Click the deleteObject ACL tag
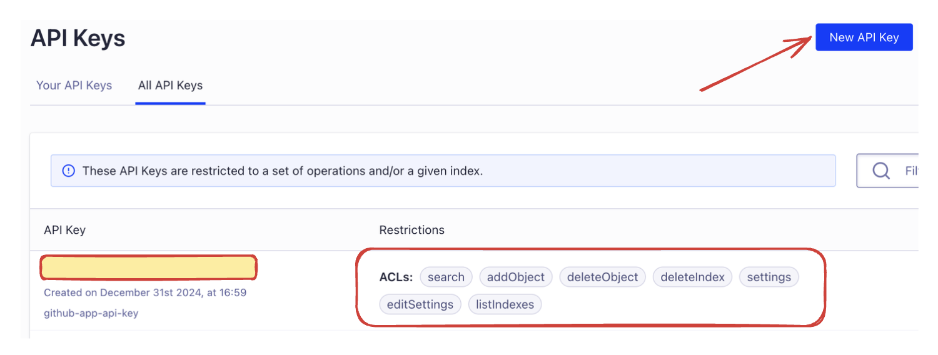This screenshot has height=355, width=938. (x=602, y=277)
